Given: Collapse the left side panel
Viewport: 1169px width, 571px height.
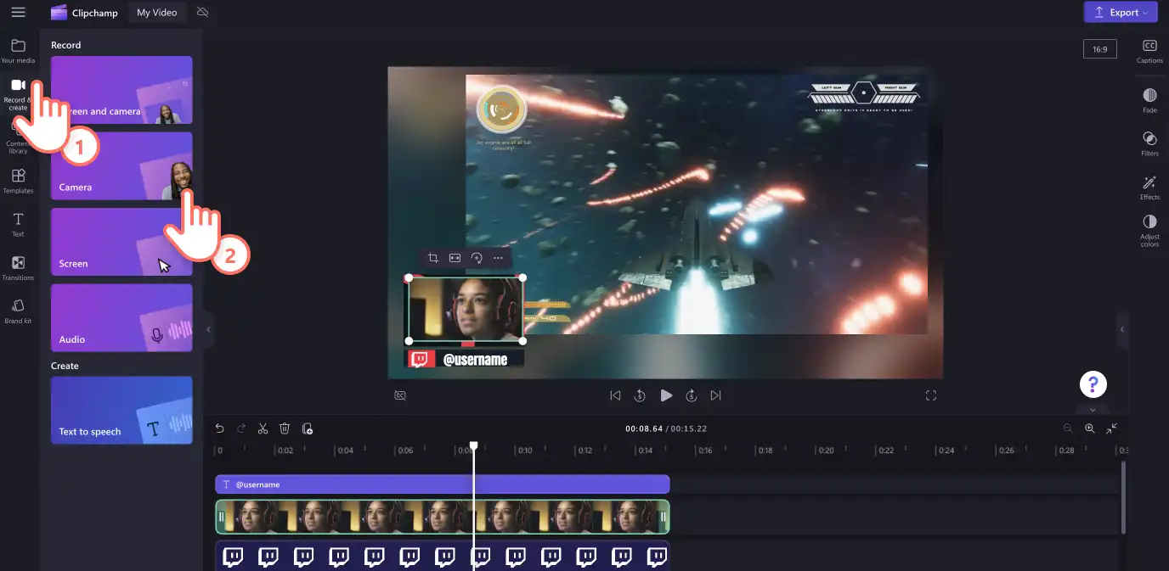Looking at the screenshot, I should coord(208,329).
